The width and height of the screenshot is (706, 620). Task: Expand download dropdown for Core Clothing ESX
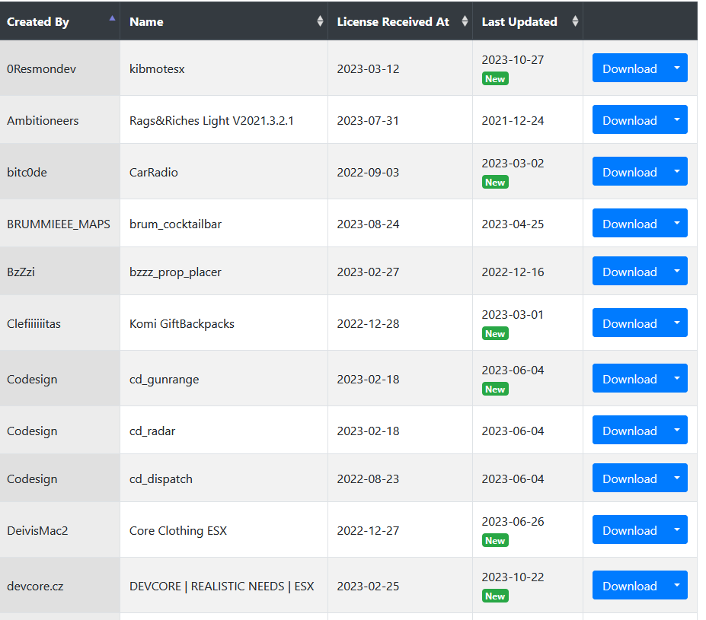pyautogui.click(x=677, y=530)
